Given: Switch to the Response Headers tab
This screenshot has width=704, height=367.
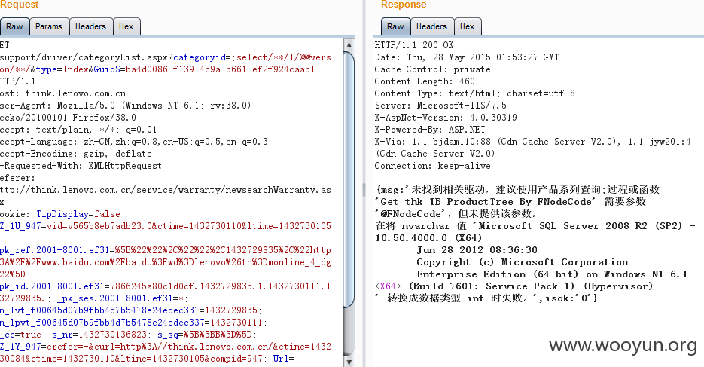Looking at the screenshot, I should click(x=431, y=26).
